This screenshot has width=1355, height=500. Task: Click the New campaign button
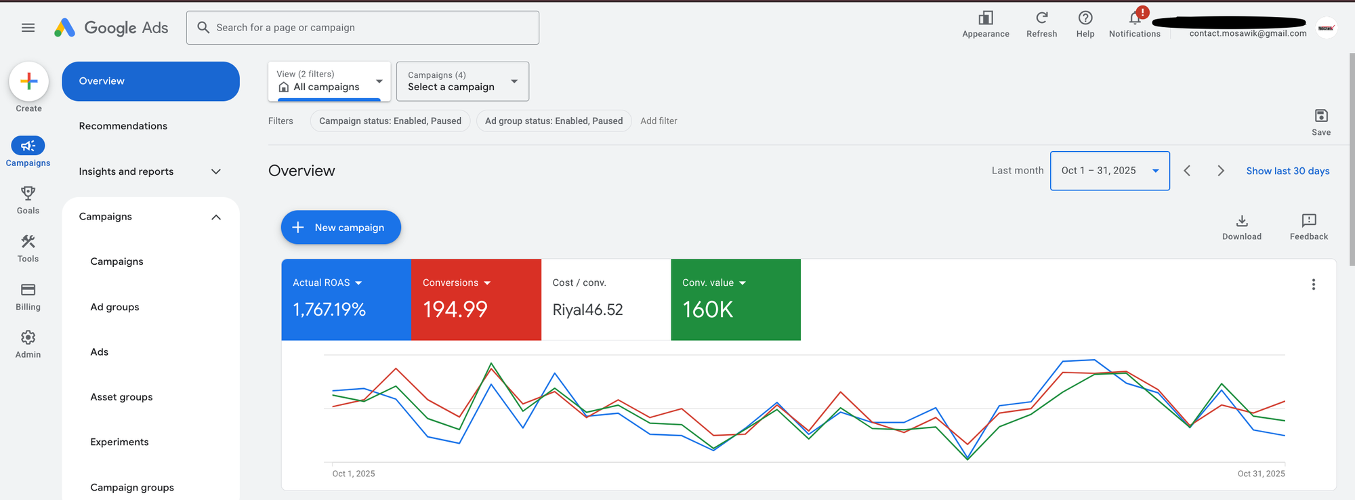point(341,228)
